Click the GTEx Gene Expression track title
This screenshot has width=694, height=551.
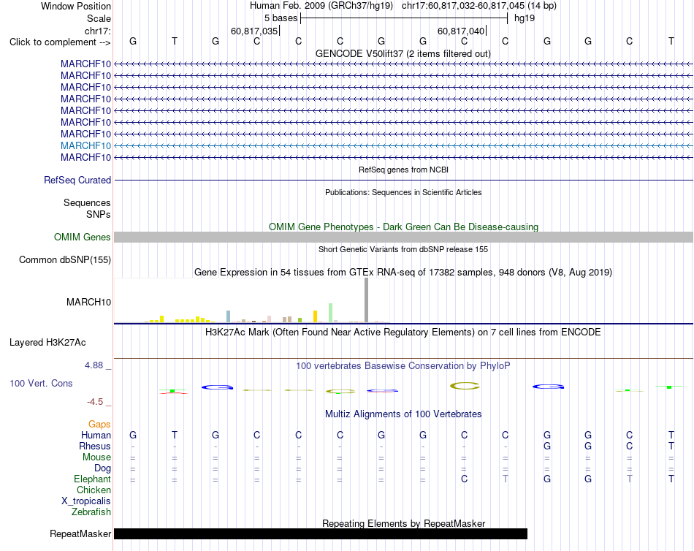pyautogui.click(x=403, y=273)
